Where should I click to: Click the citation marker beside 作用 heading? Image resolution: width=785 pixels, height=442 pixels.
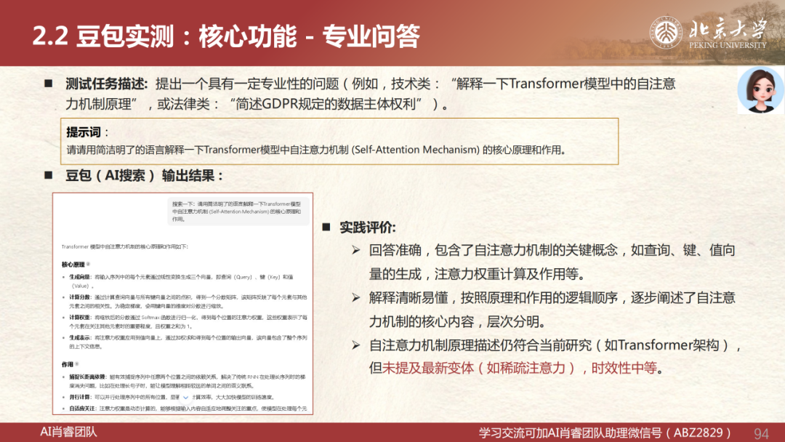click(x=76, y=364)
